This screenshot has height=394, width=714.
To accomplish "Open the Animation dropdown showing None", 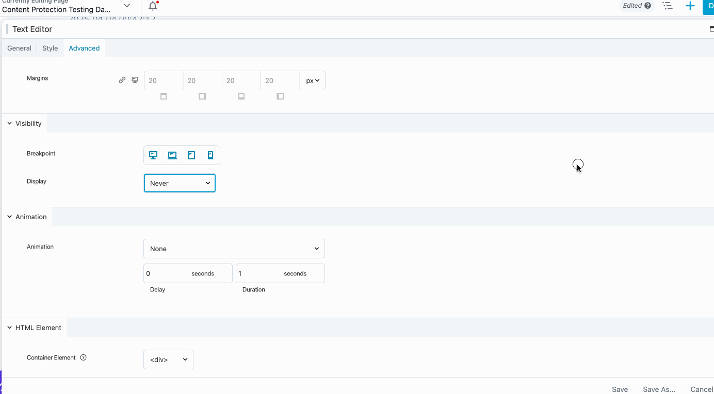I will coord(234,249).
